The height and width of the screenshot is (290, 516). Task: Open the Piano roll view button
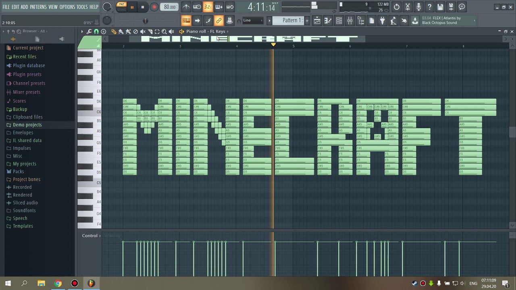[328, 21]
